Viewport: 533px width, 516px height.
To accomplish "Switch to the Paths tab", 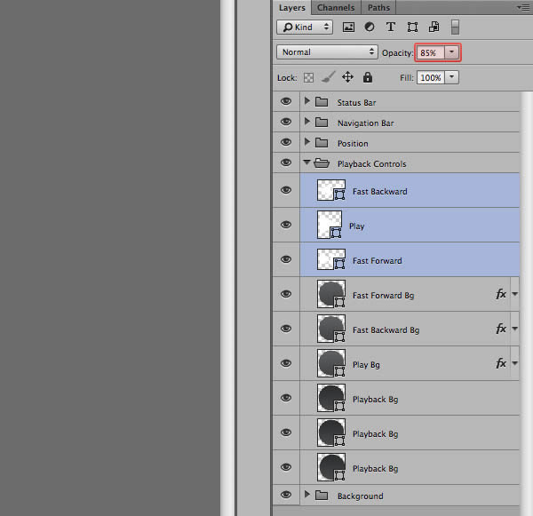I will point(378,7).
